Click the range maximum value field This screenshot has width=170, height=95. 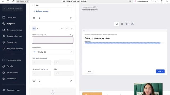click(x=64, y=63)
